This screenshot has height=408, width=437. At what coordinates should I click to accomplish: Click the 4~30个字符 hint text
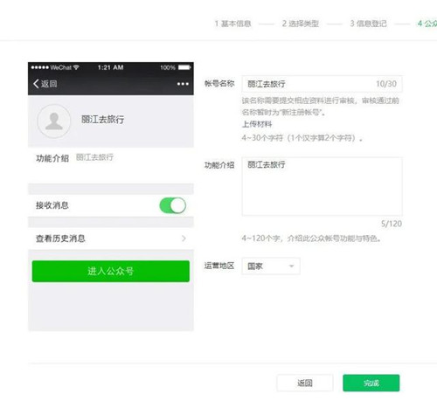[x=302, y=138]
